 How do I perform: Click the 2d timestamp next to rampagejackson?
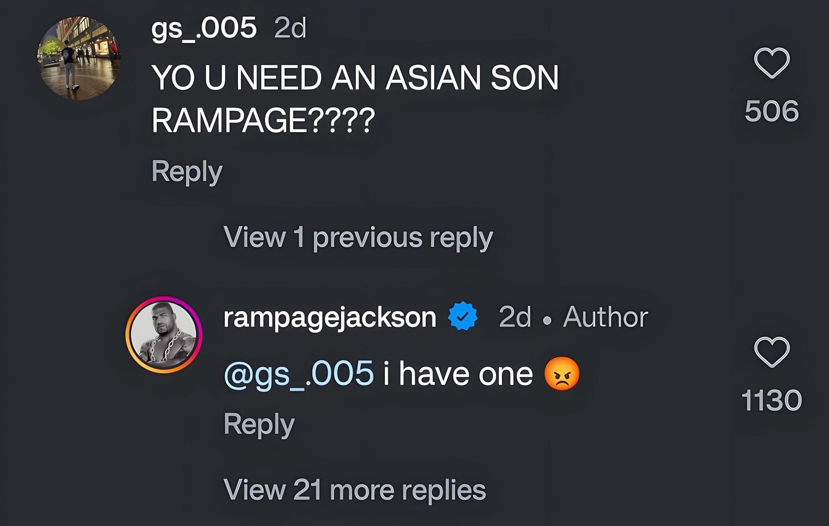(x=515, y=317)
